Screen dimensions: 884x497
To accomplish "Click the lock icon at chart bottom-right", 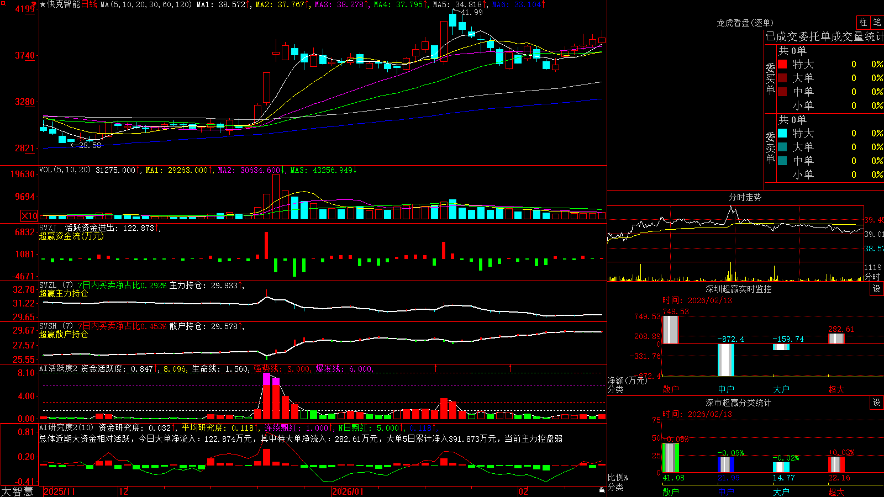I will [602, 490].
